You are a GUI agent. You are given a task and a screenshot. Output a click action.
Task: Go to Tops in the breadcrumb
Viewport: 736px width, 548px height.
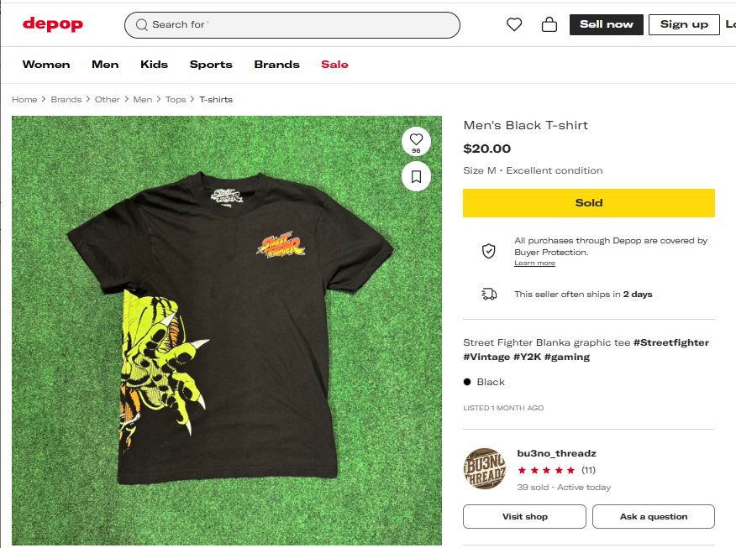click(176, 99)
